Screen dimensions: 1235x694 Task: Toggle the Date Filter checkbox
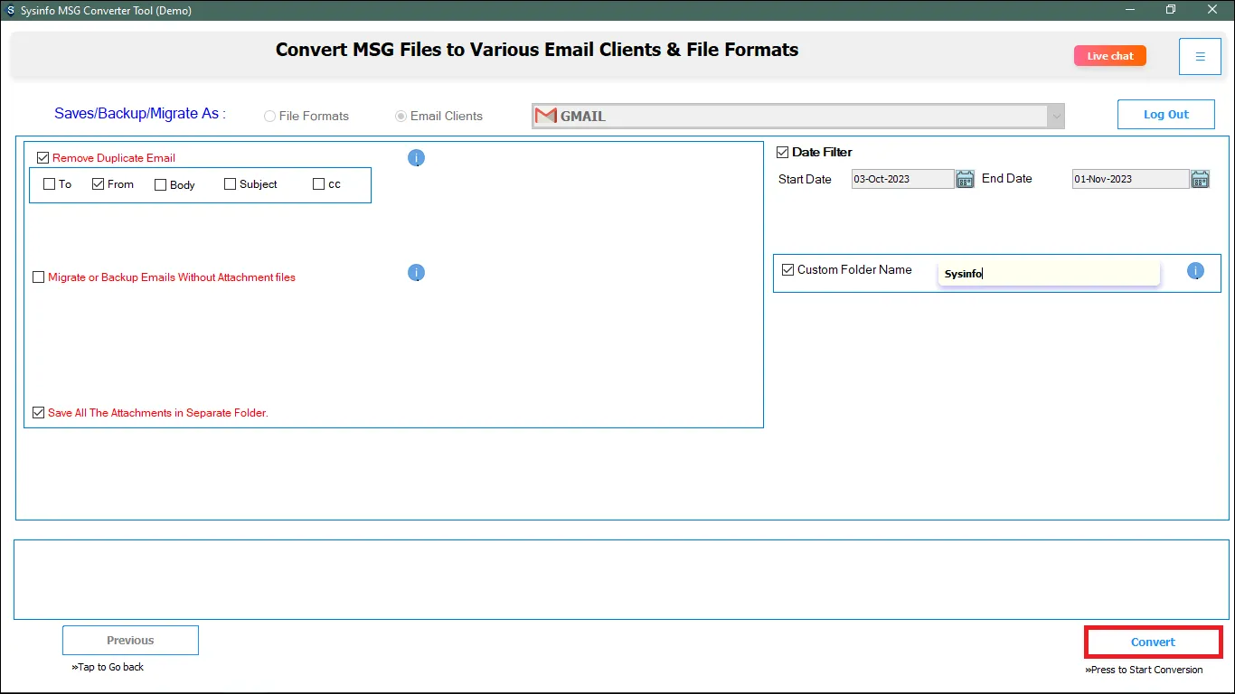tap(783, 152)
